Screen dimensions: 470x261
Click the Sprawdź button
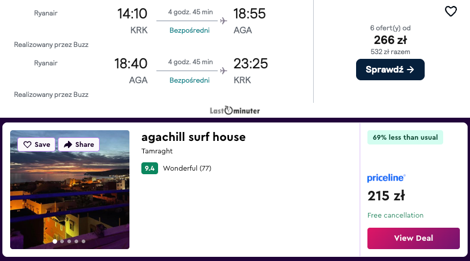(390, 70)
